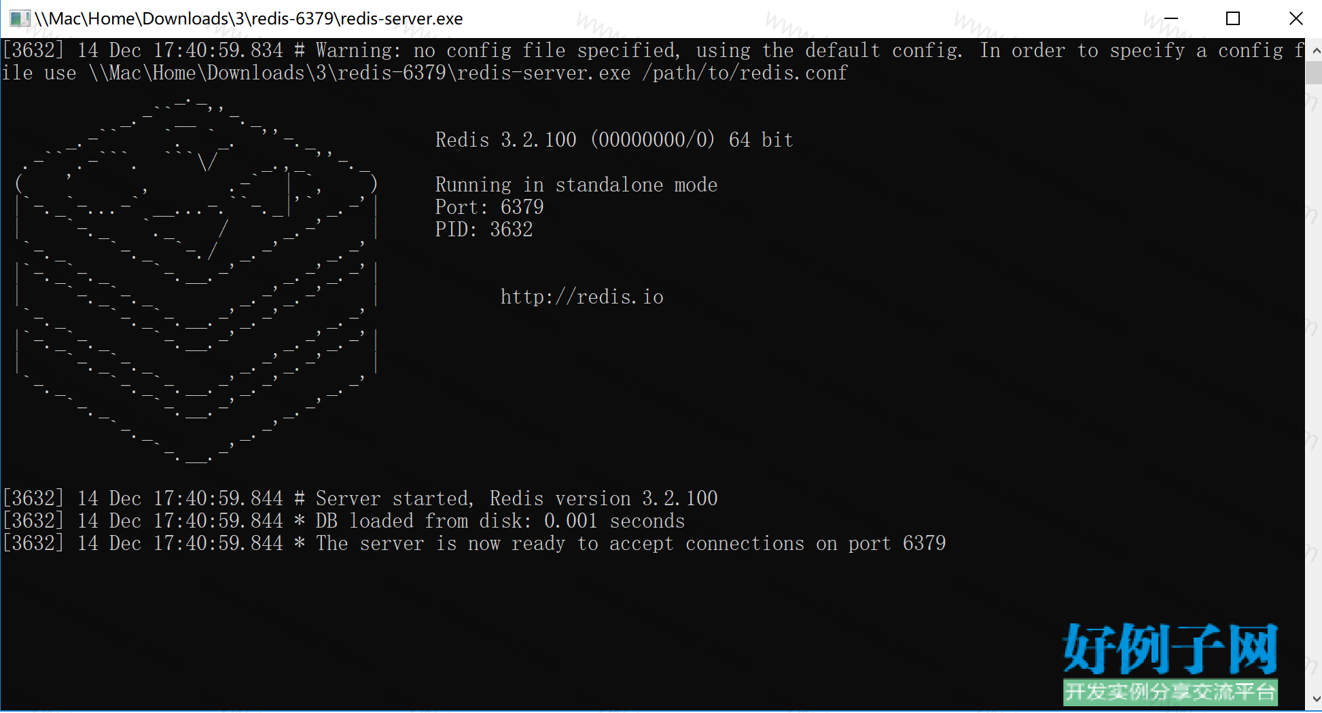
Task: Click the http://redis.io text
Action: click(582, 297)
